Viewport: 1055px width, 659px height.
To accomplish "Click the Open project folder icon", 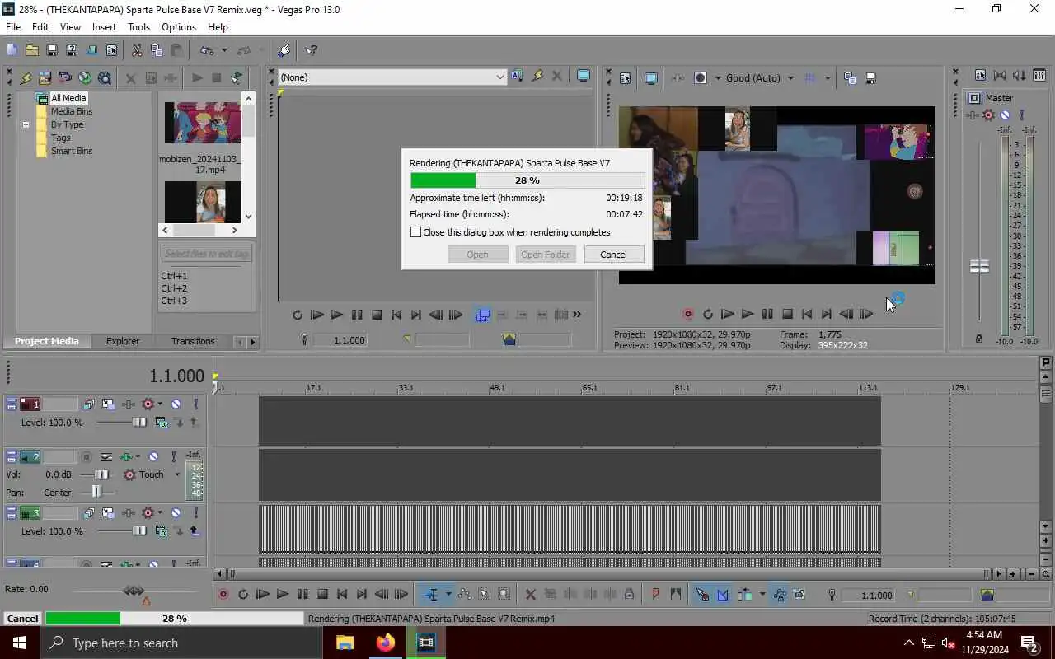I will point(31,50).
